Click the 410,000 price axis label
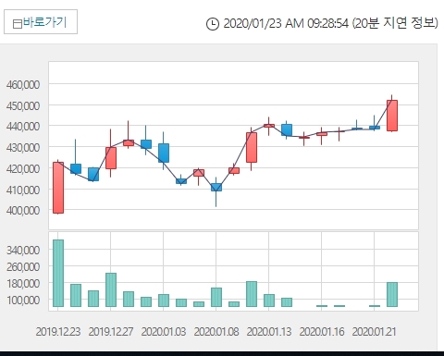Image resolution: width=444 pixels, height=356 pixels. point(23,190)
